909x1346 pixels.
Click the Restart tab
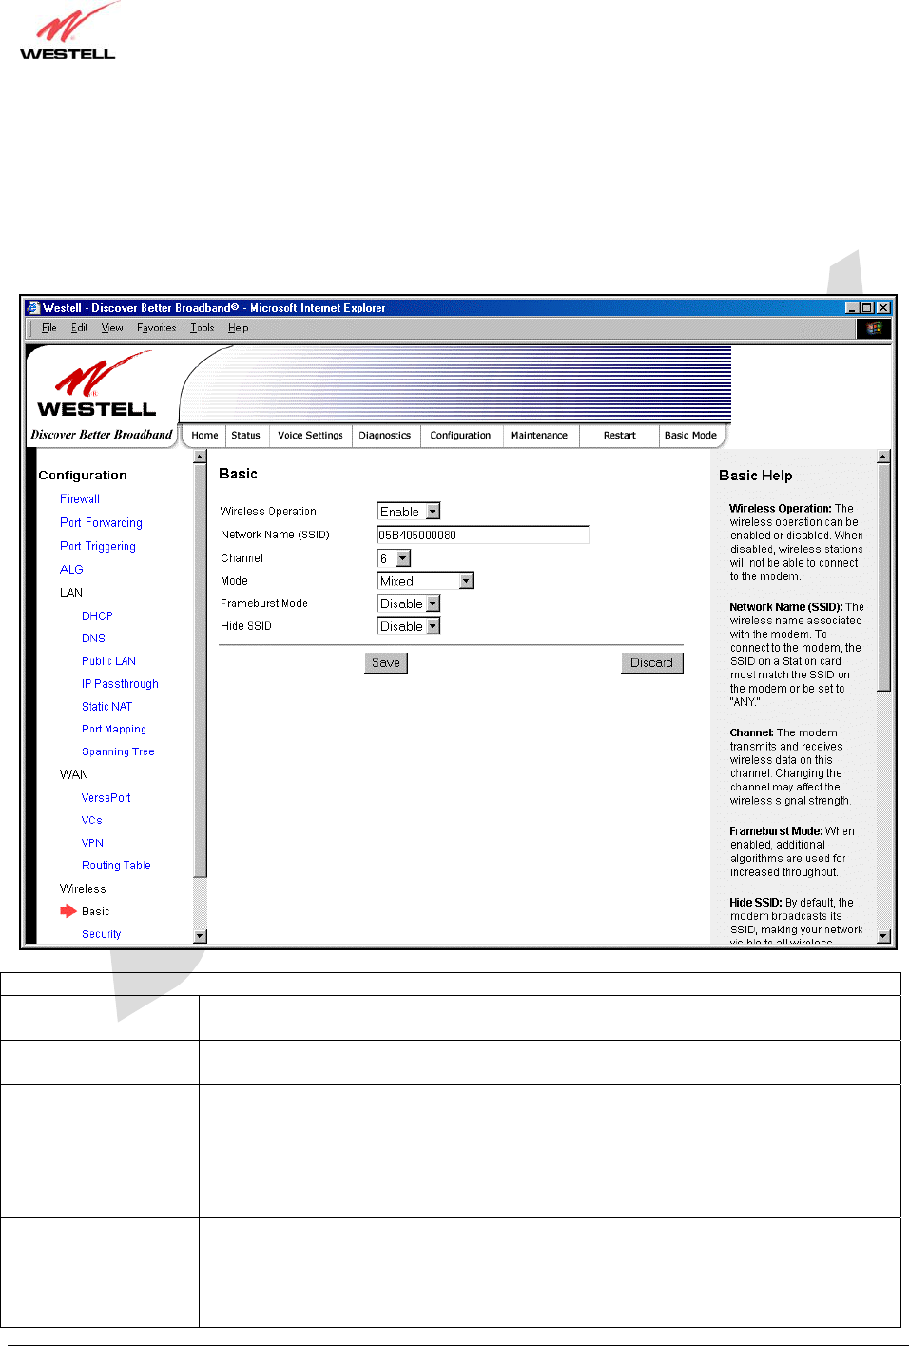(x=619, y=436)
